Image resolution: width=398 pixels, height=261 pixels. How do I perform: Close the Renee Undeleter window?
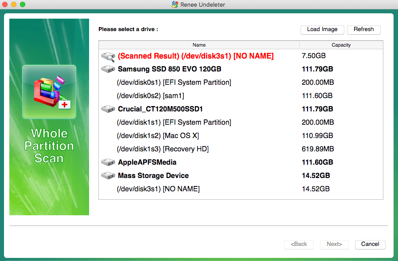pos(5,4)
